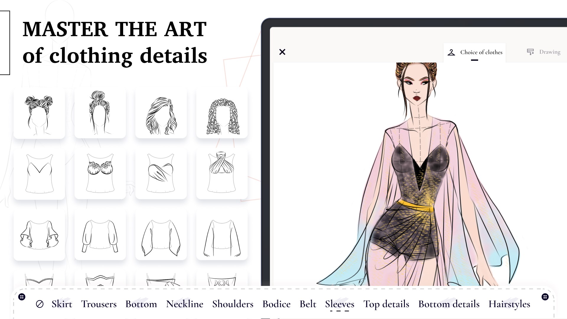Open the Trousers category
The height and width of the screenshot is (319, 567).
[x=99, y=304]
